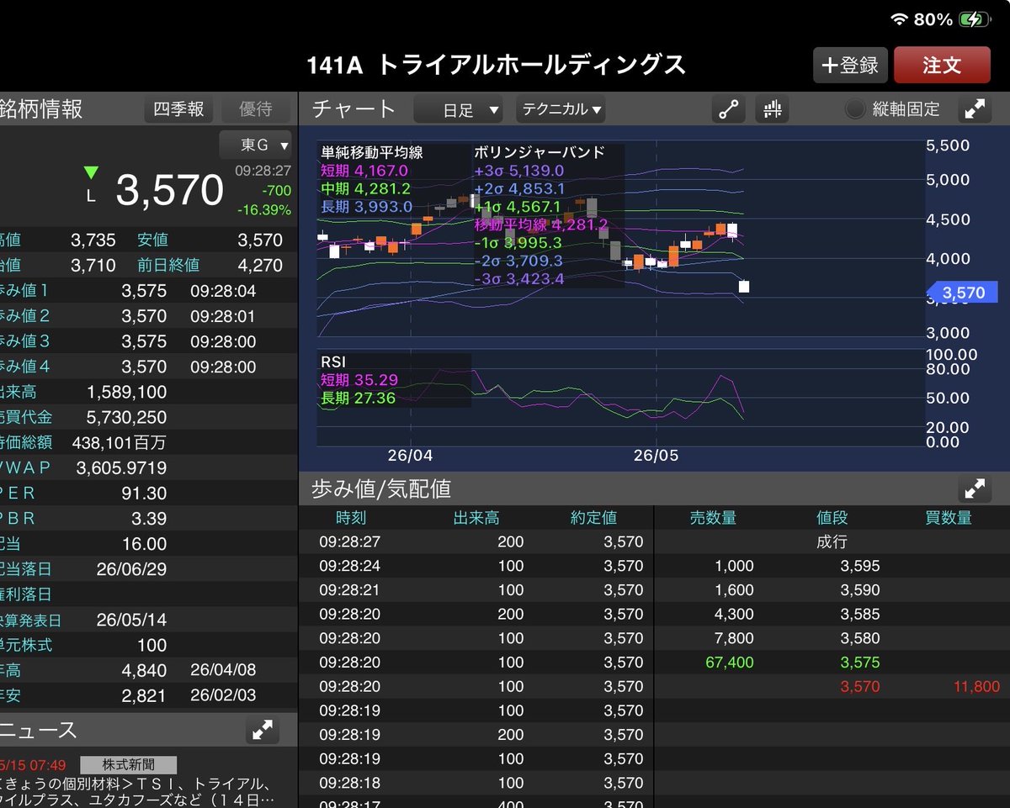Tap the 26/05/14 earnings date value

click(131, 621)
